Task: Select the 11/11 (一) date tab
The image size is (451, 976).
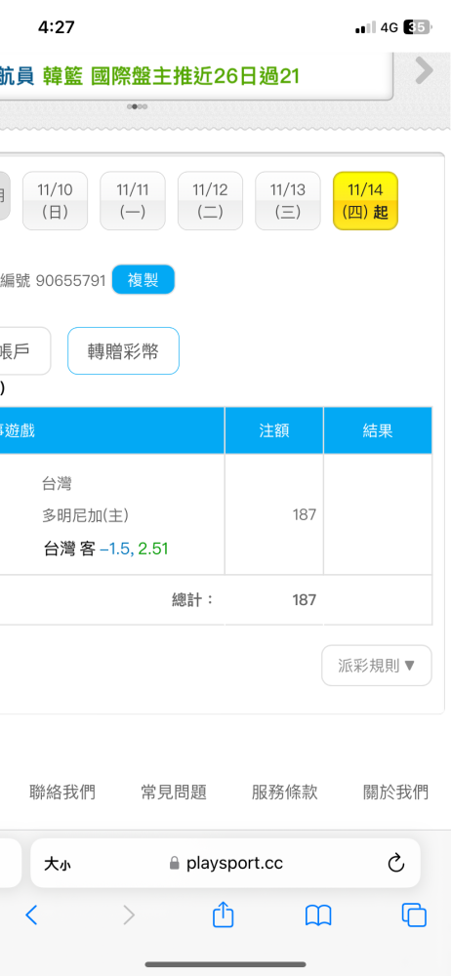Action: coord(133,201)
